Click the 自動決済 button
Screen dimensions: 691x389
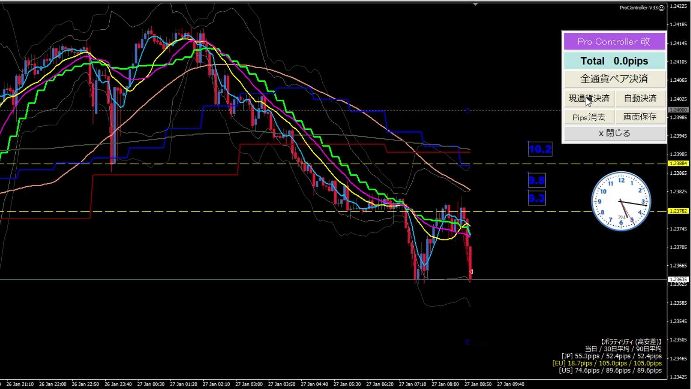pyautogui.click(x=640, y=98)
